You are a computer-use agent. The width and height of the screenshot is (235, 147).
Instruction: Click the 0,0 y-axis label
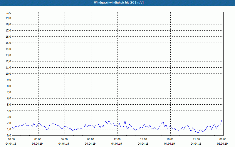(9, 136)
